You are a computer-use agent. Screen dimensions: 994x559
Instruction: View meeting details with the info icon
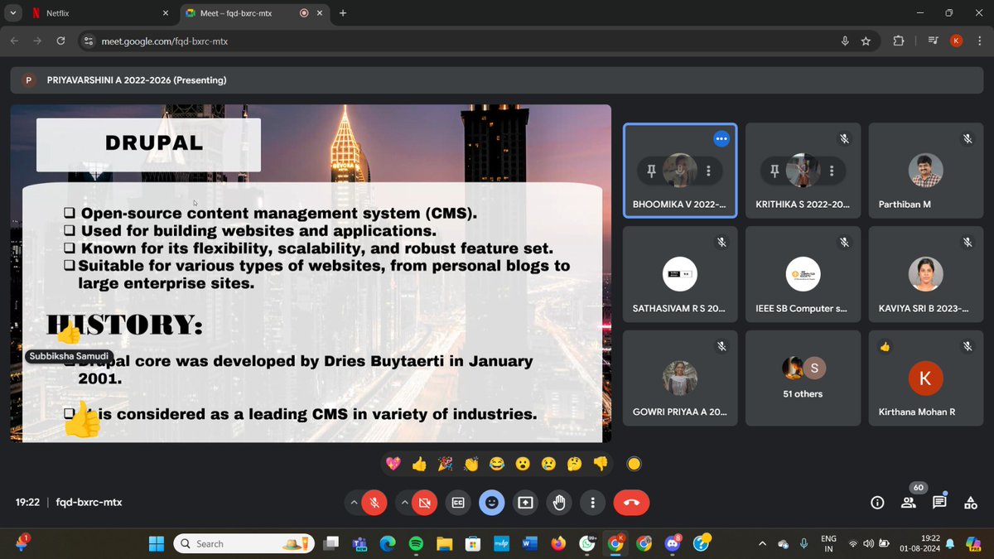click(x=877, y=502)
